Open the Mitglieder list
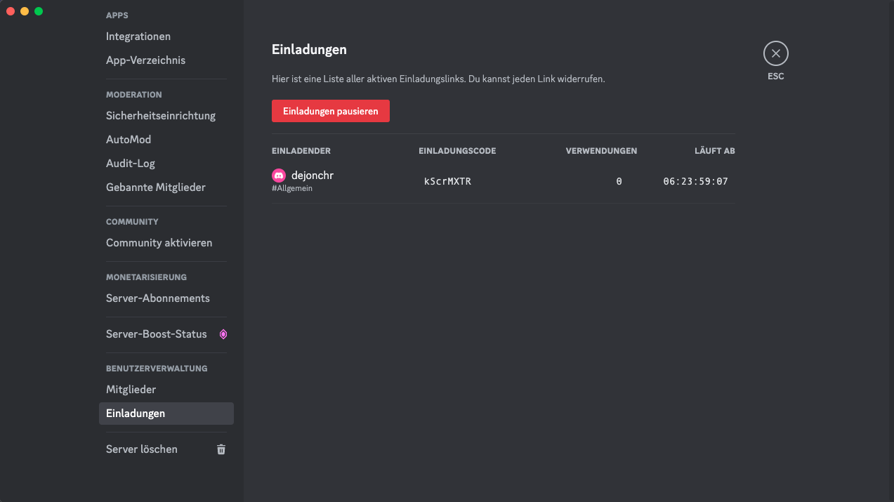Image resolution: width=894 pixels, height=502 pixels. click(x=131, y=390)
